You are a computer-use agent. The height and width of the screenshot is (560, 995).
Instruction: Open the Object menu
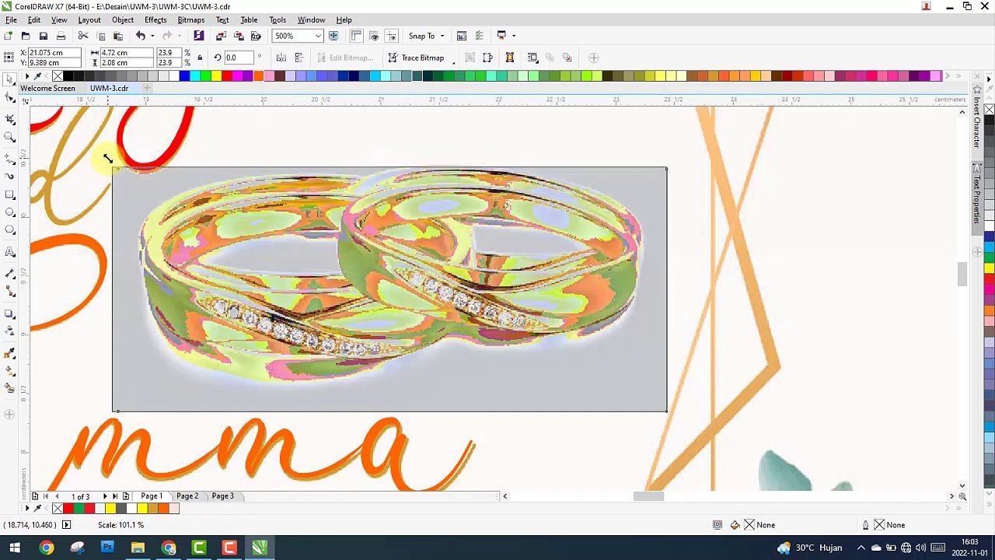point(123,20)
